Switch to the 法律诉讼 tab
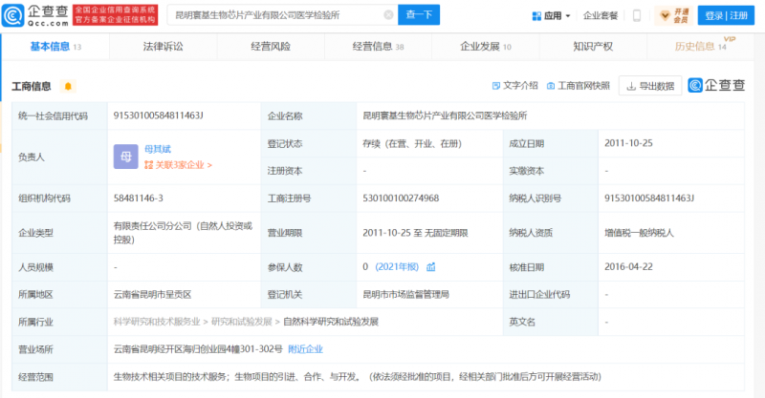 pos(163,47)
